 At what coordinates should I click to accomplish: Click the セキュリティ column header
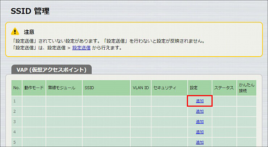[x=169, y=88]
